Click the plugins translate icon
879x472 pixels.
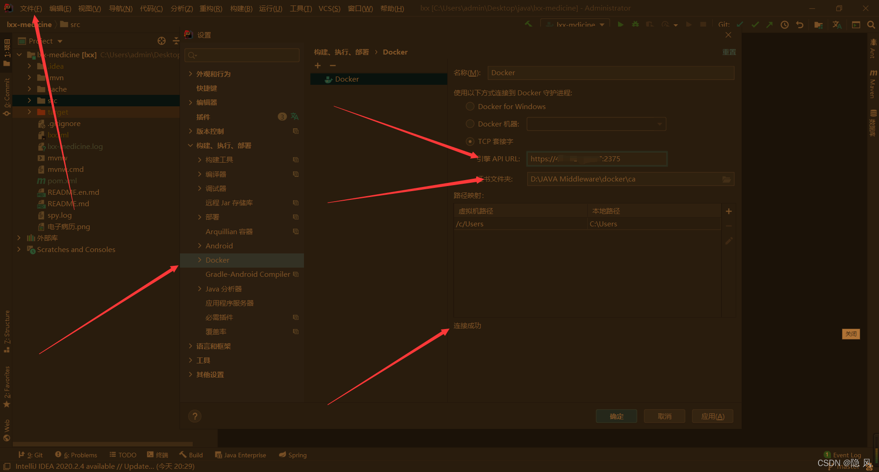(294, 117)
